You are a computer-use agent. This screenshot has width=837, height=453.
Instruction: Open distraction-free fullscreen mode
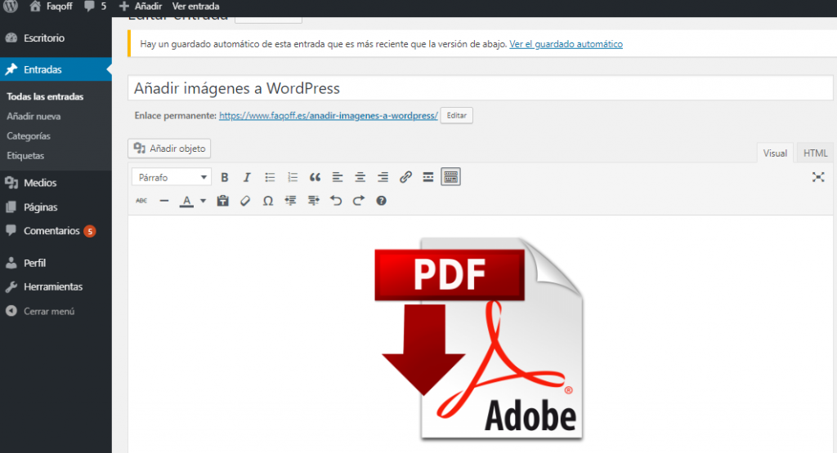tap(817, 177)
